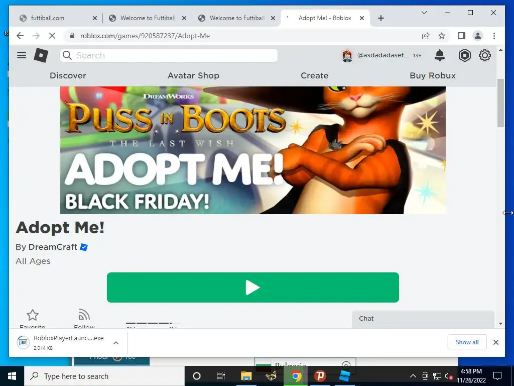The image size is (514, 386).
Task: Open the raccoon taskbar application
Action: (271, 376)
